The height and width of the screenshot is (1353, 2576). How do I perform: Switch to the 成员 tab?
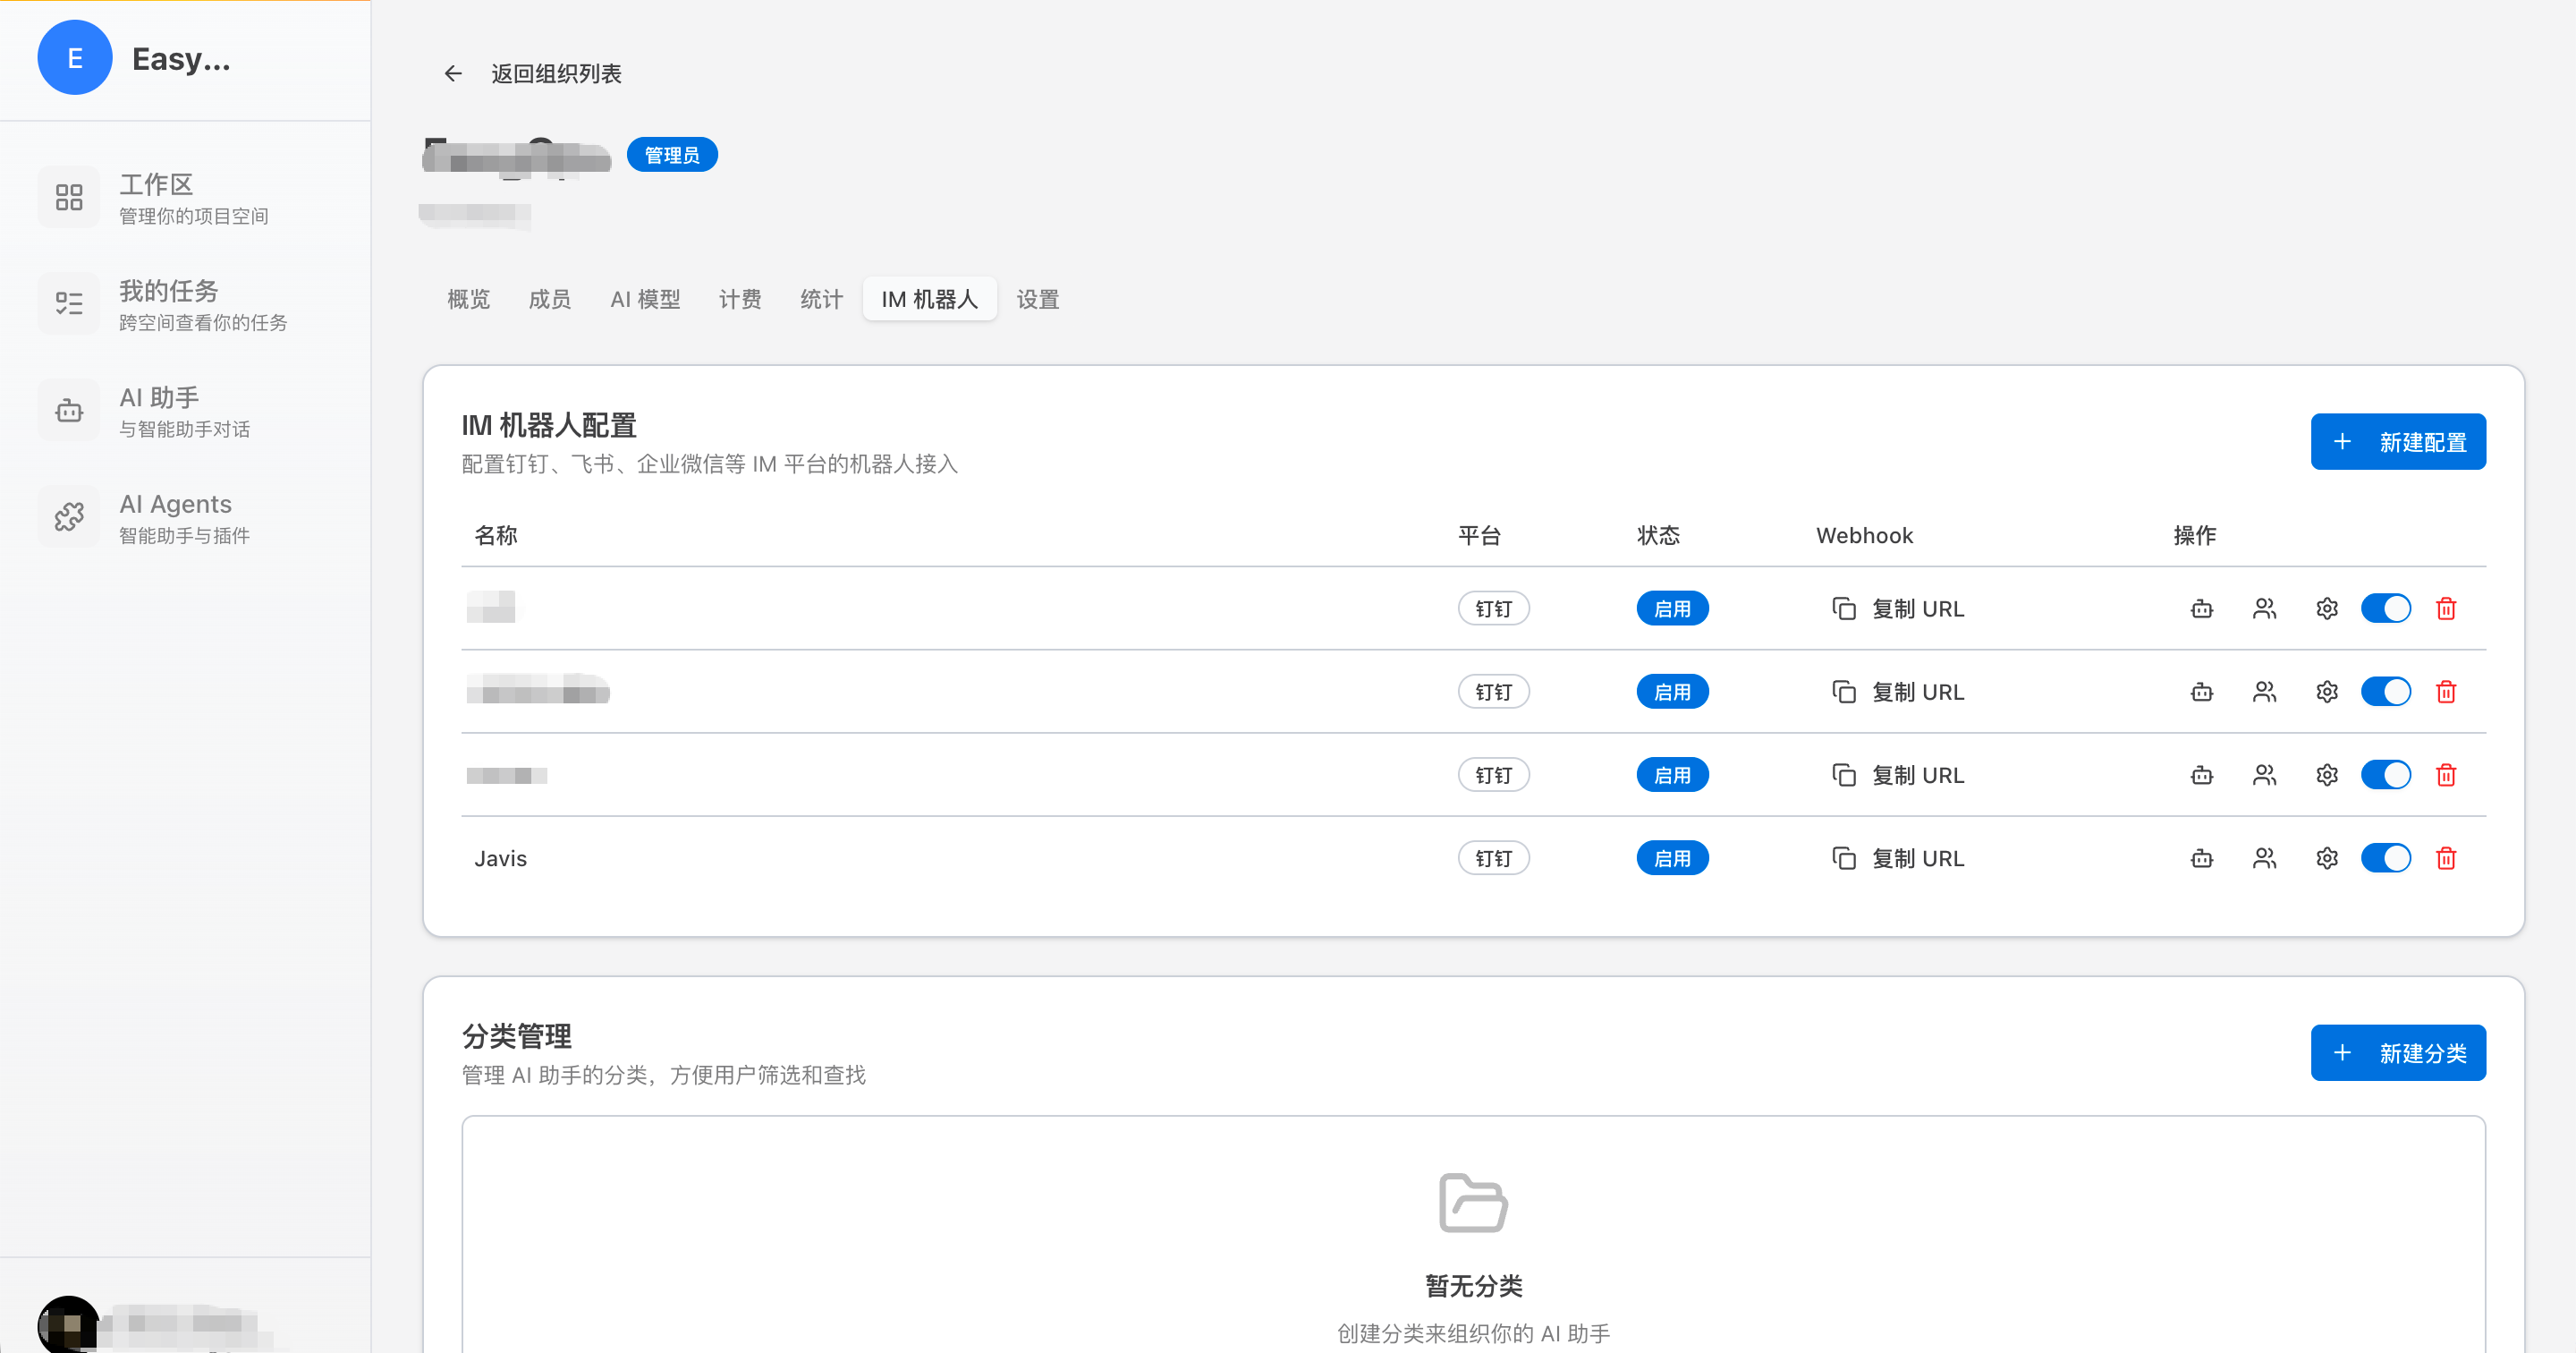pos(550,298)
